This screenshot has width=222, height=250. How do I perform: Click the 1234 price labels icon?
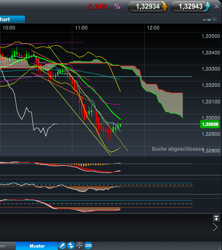pyautogui.click(x=88, y=245)
